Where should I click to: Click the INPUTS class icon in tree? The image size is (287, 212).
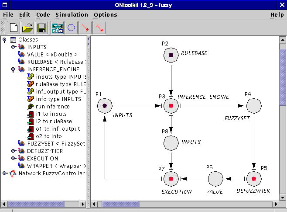21,47
